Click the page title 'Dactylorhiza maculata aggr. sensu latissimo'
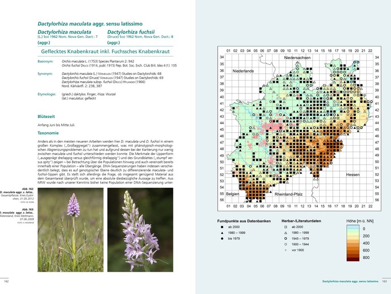The height and width of the screenshot is (294, 391). [90, 24]
